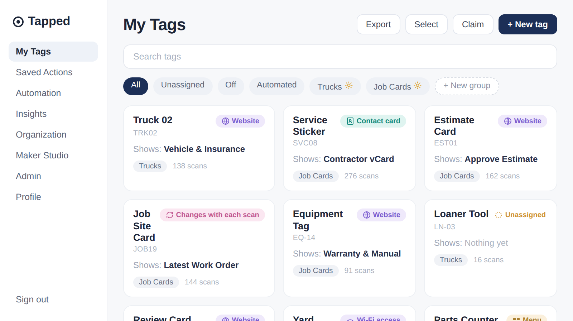Open My Tags in the sidebar

pyautogui.click(x=53, y=52)
